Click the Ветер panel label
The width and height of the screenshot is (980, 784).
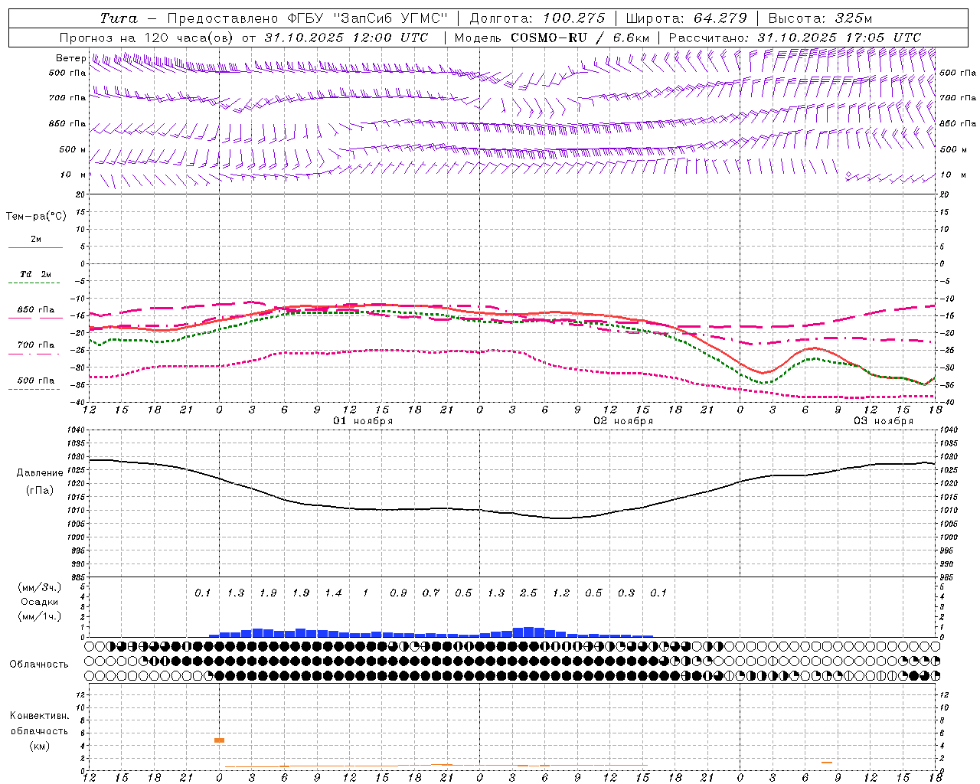70,58
